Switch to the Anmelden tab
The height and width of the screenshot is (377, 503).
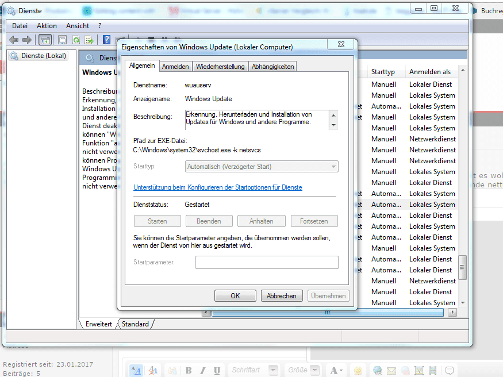(x=175, y=66)
